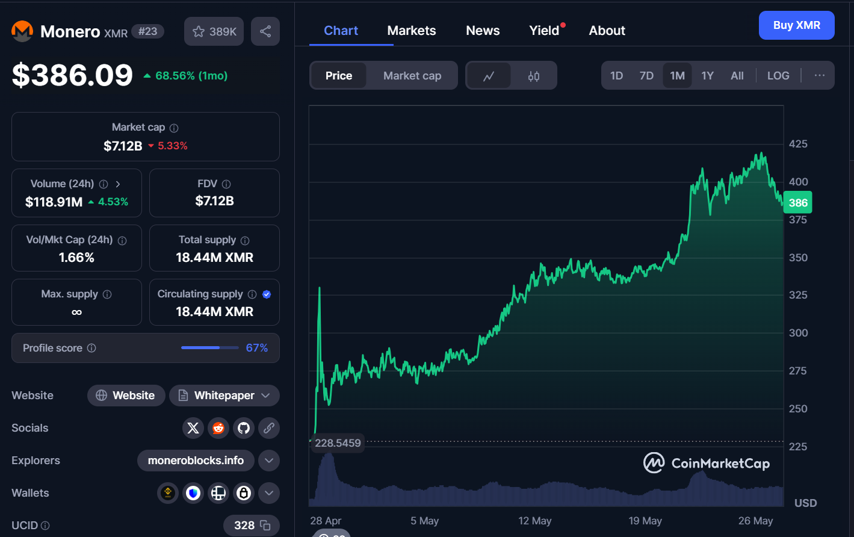The height and width of the screenshot is (537, 854).
Task: Click the $118.91M volume value
Action: (x=54, y=202)
